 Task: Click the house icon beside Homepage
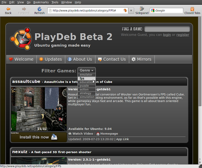click(x=98, y=134)
